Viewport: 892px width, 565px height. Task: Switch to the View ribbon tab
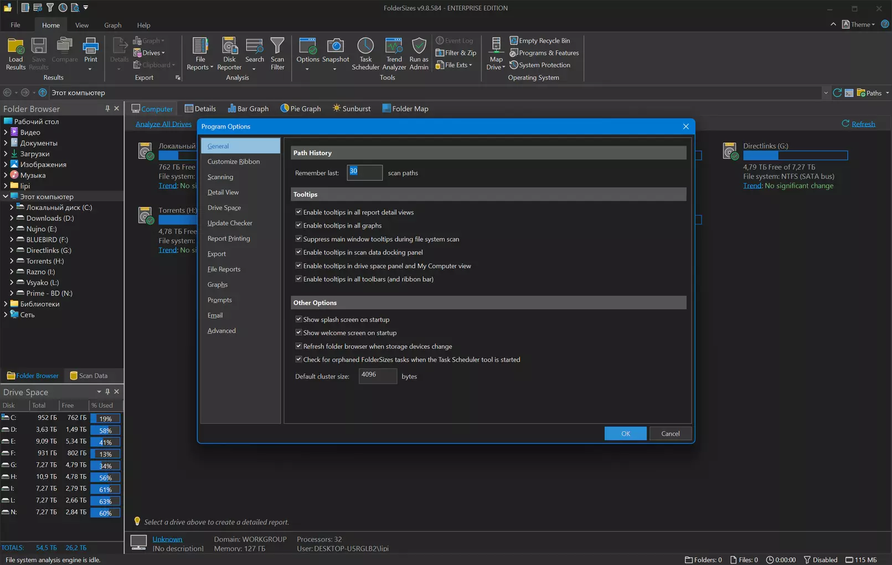point(82,25)
